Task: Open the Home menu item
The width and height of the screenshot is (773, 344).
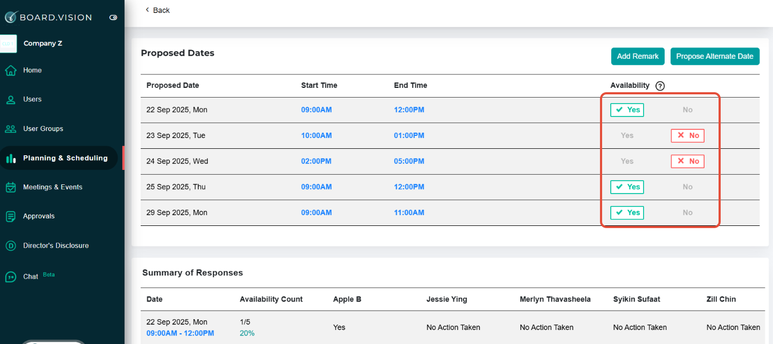Action: (x=32, y=70)
